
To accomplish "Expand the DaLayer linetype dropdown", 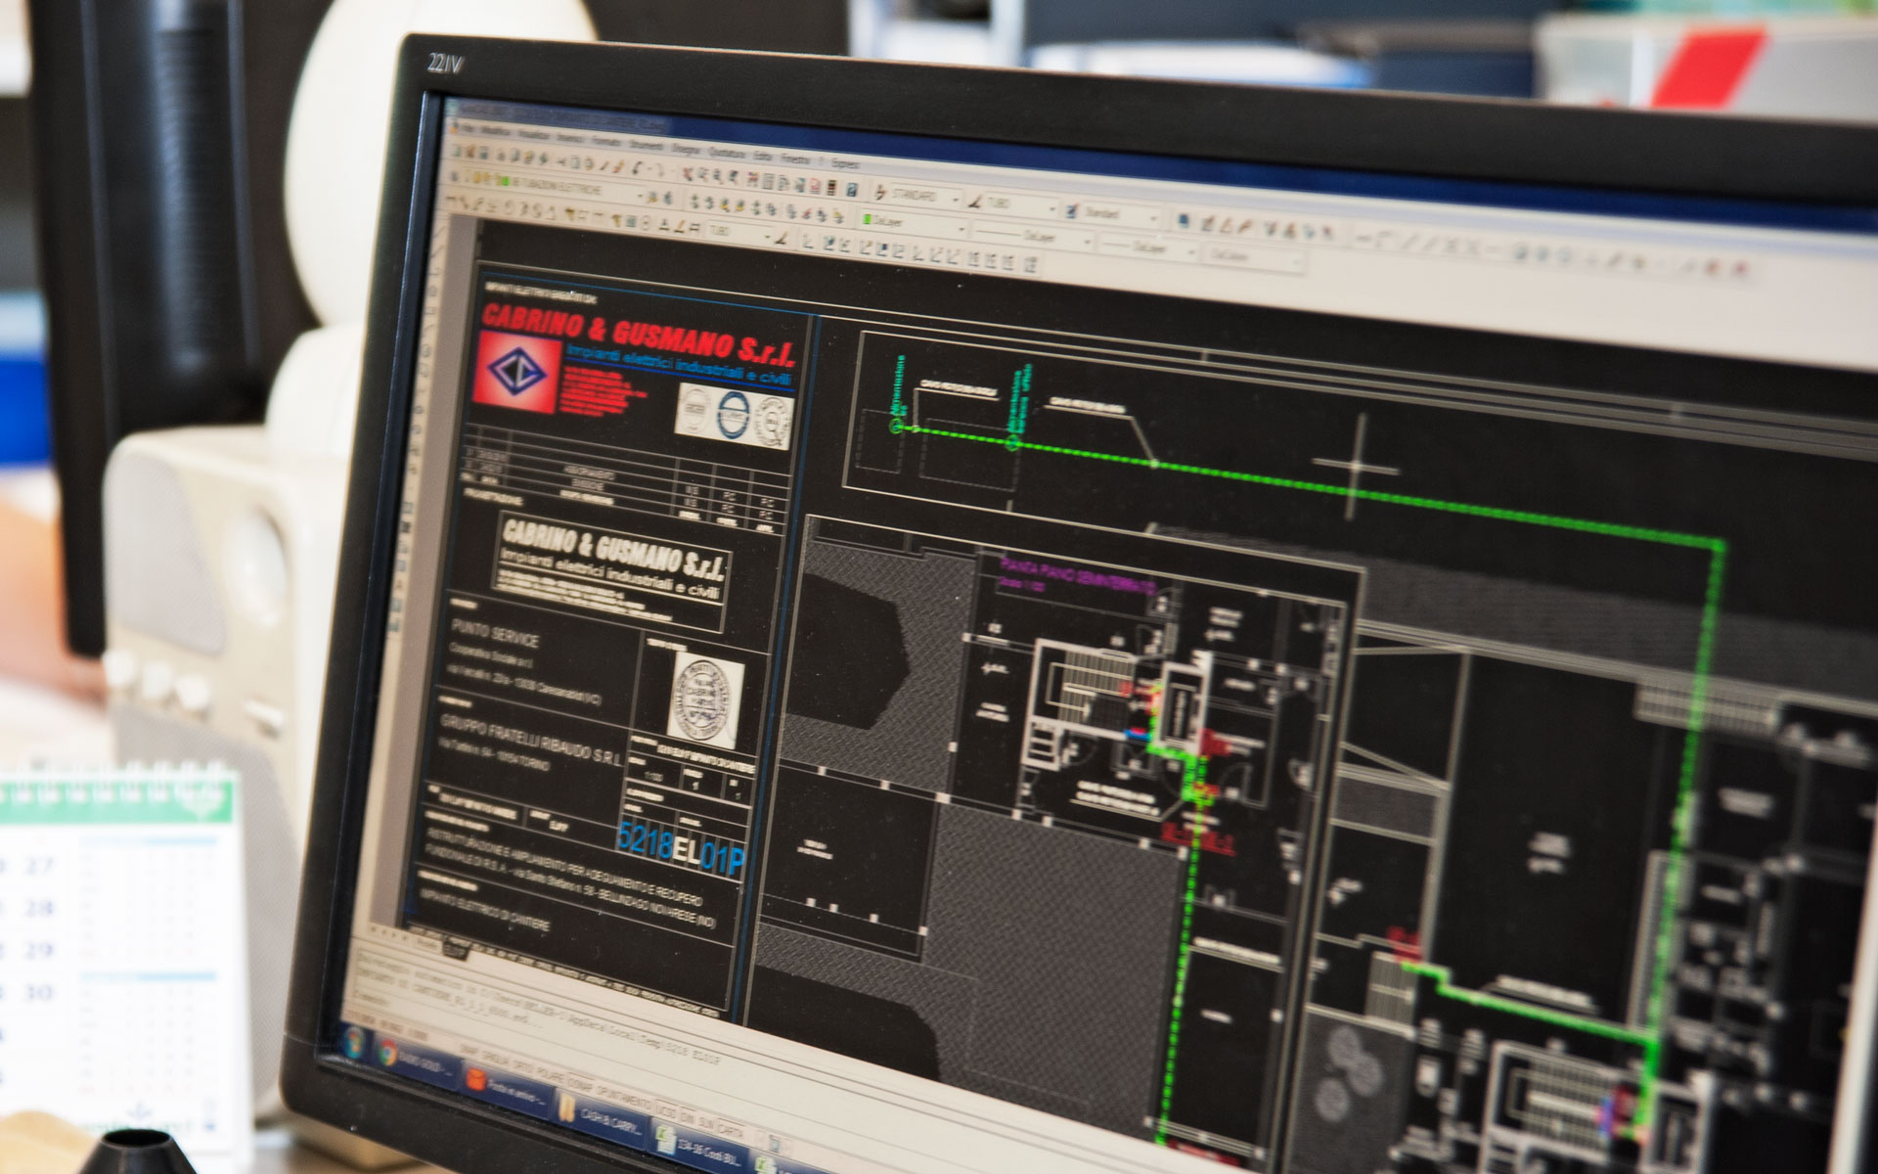I will [1088, 241].
